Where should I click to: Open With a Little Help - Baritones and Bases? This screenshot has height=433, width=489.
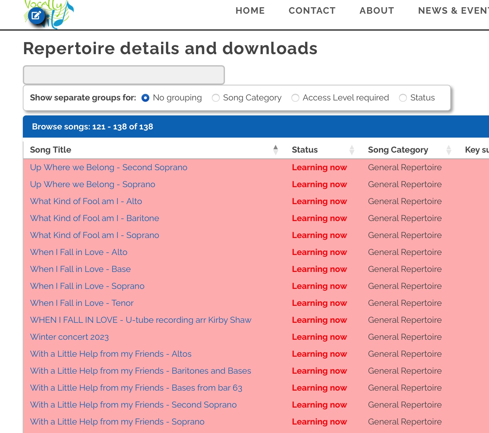point(141,371)
